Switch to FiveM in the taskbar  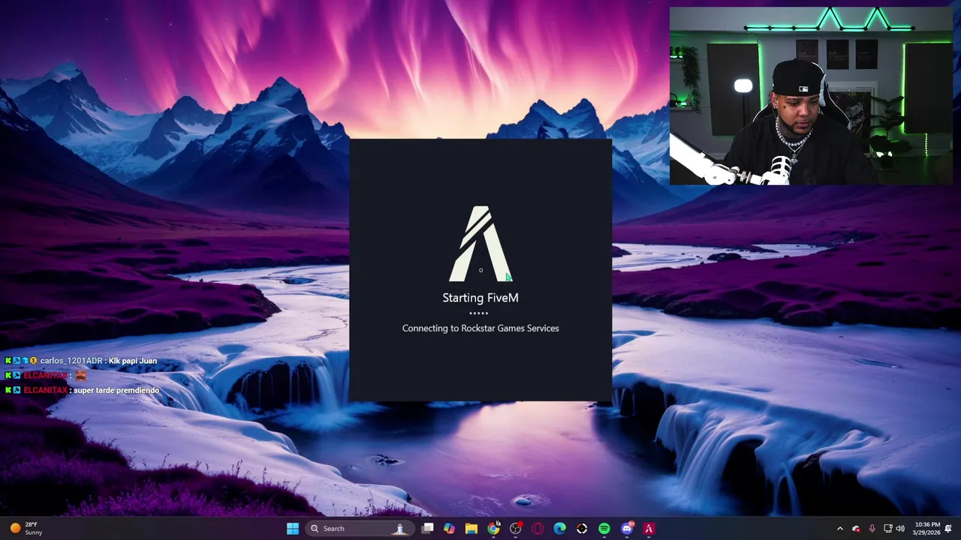[649, 529]
